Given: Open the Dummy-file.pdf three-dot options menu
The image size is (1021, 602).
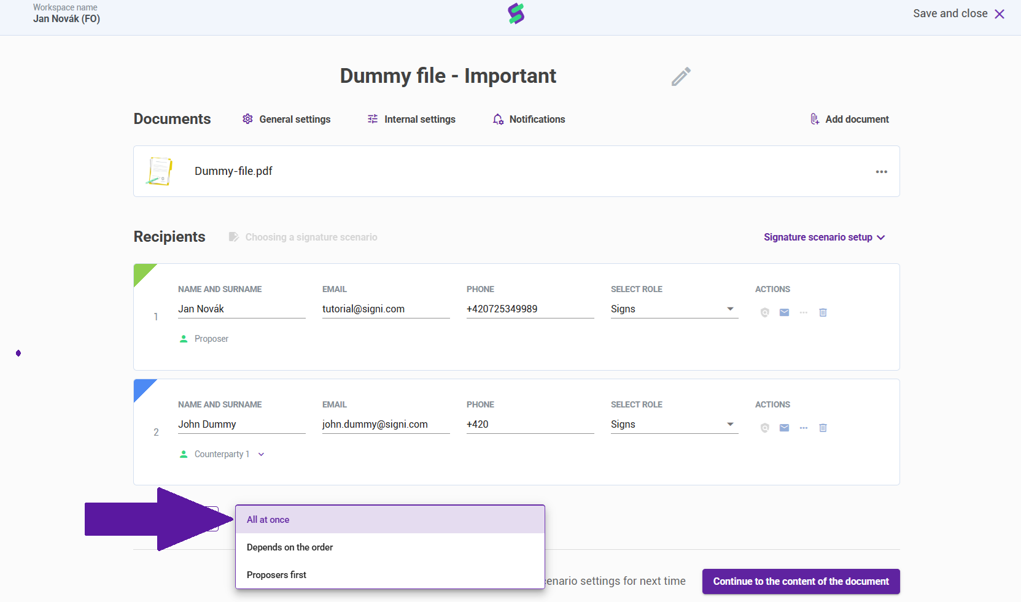Looking at the screenshot, I should pyautogui.click(x=882, y=172).
